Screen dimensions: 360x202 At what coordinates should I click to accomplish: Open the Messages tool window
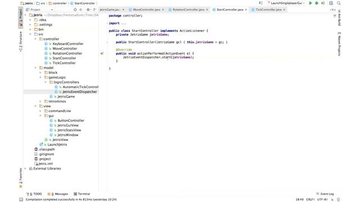pos(57,194)
